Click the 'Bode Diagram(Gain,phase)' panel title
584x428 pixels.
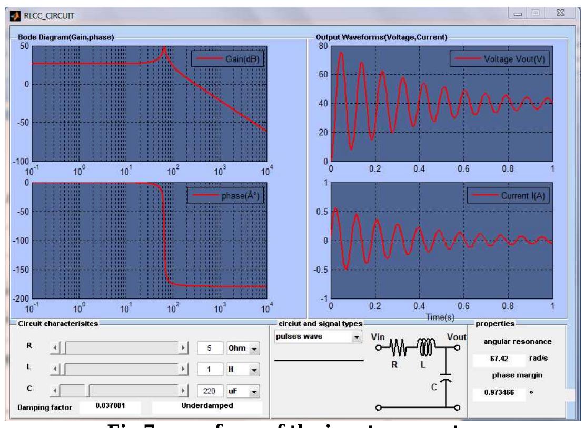pos(66,37)
